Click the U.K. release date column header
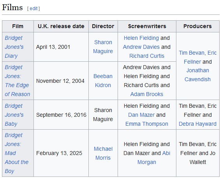The width and height of the screenshot is (220, 180). (x=61, y=26)
